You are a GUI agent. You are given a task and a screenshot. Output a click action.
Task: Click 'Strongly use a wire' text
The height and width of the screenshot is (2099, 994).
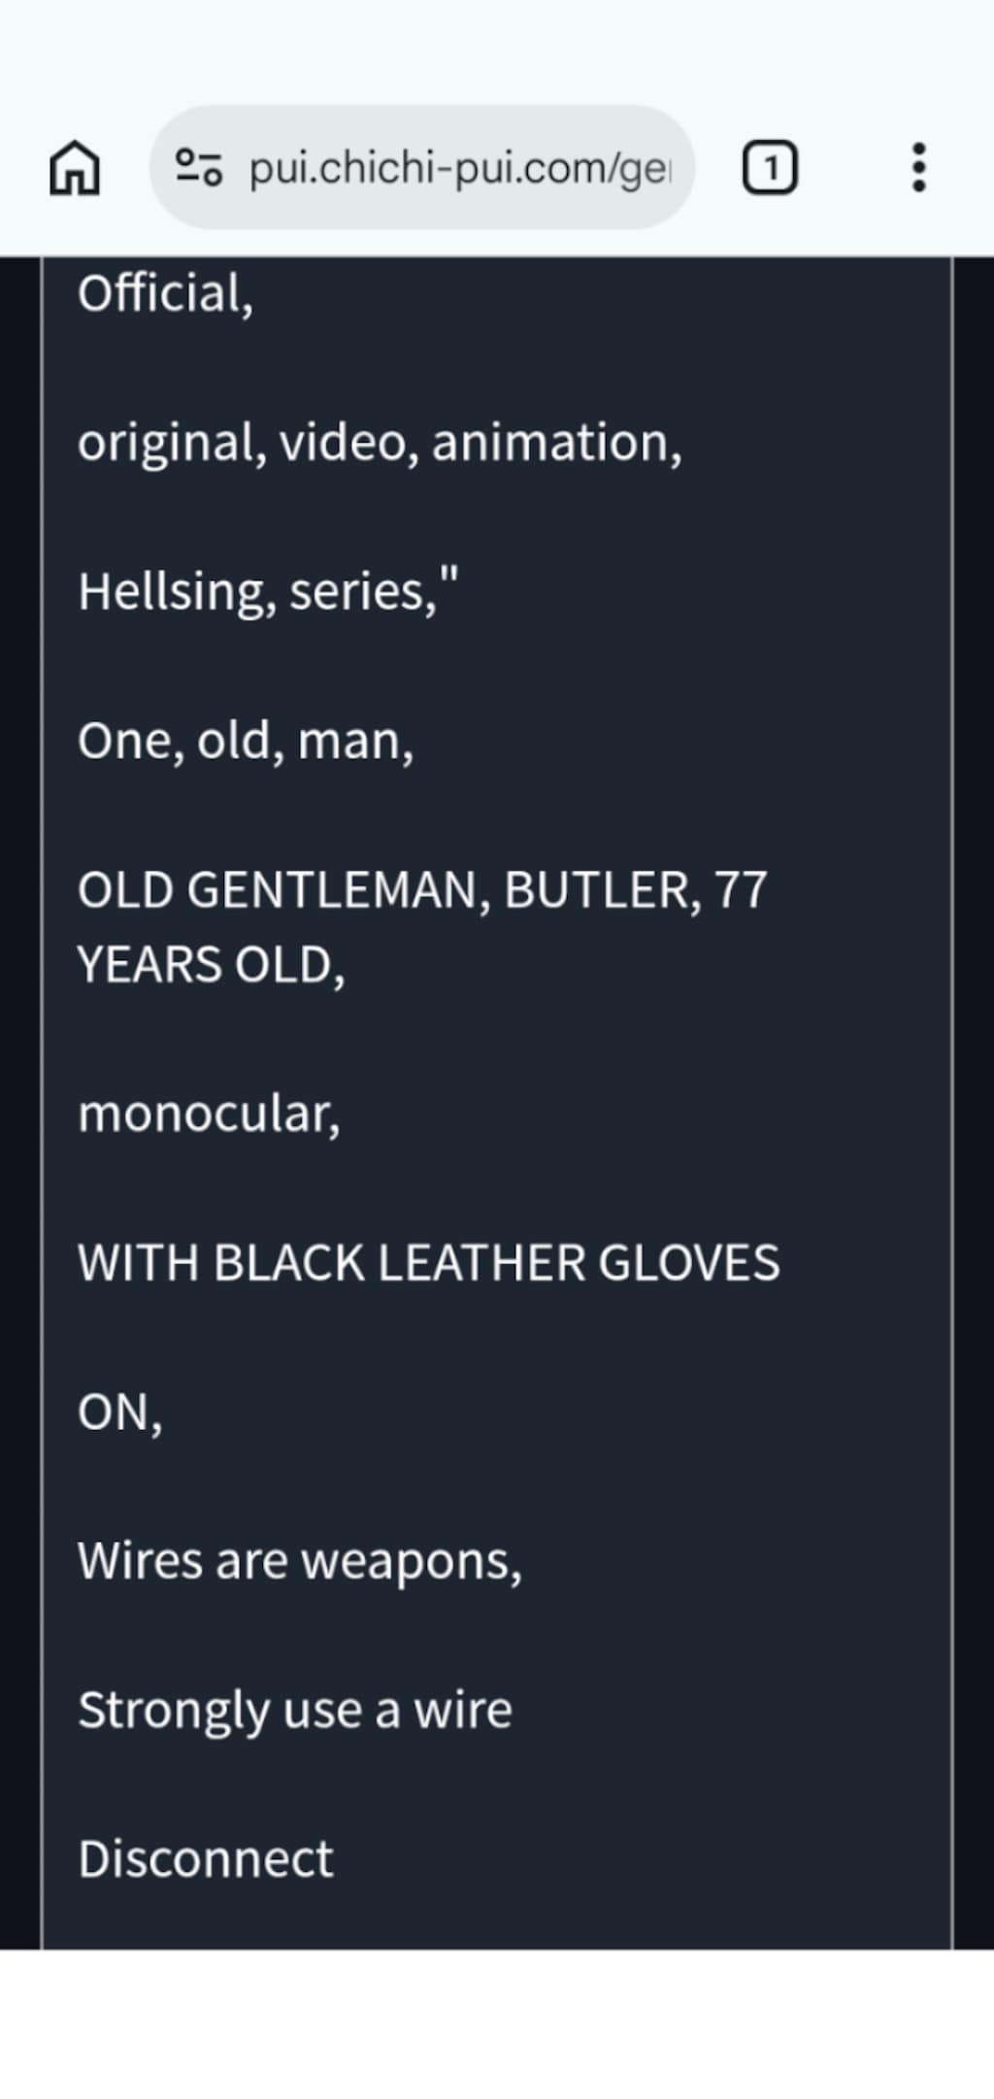[x=295, y=1711]
